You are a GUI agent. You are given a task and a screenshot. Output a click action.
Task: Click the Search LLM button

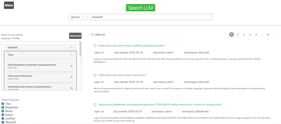pyautogui.click(x=140, y=8)
